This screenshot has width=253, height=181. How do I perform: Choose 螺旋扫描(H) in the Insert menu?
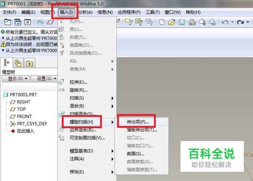[x=87, y=122]
